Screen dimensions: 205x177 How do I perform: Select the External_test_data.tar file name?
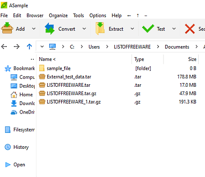point(69,77)
